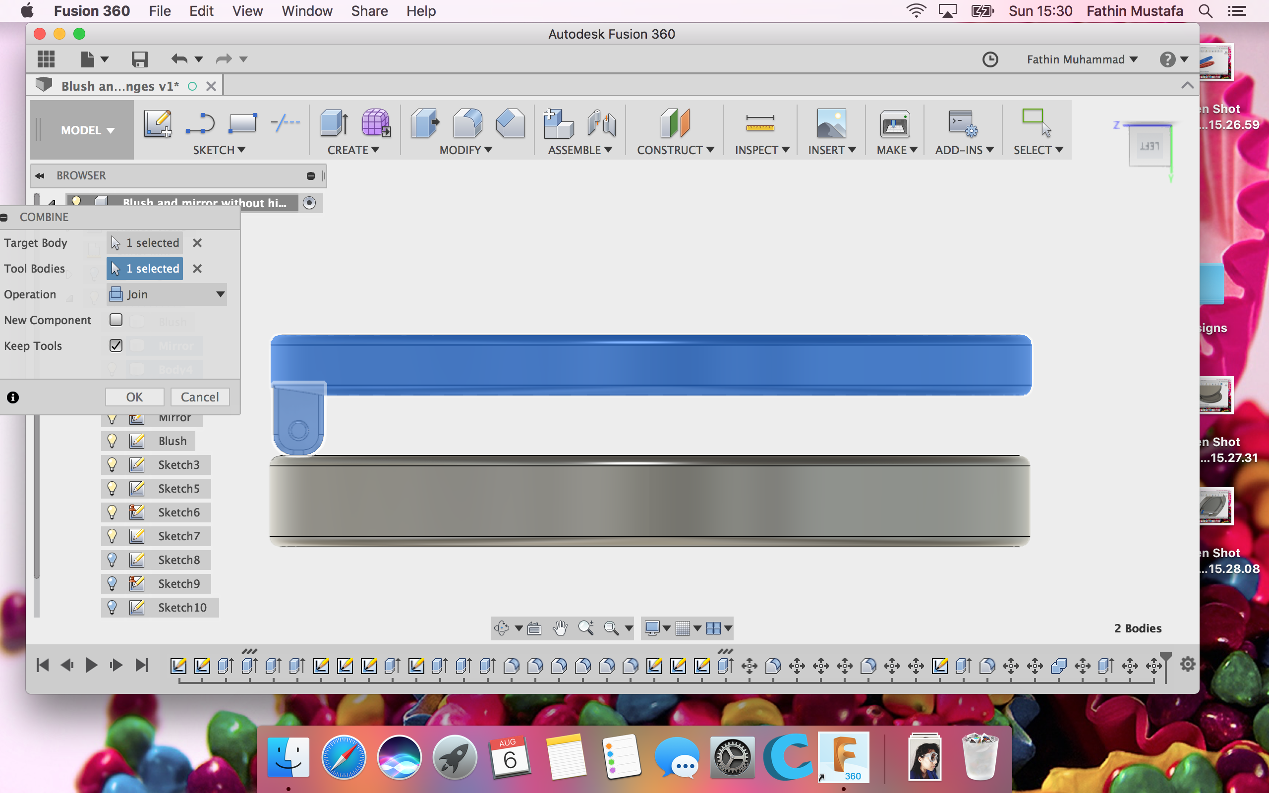Open the Operation Join dropdown
Viewport: 1269px width, 793px height.
tap(167, 294)
